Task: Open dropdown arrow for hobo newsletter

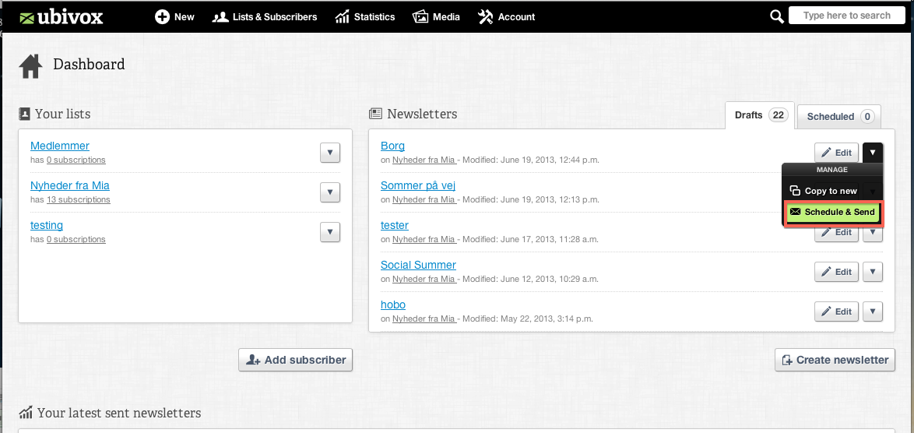Action: (873, 312)
